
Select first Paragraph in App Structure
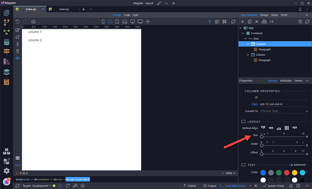265,49
